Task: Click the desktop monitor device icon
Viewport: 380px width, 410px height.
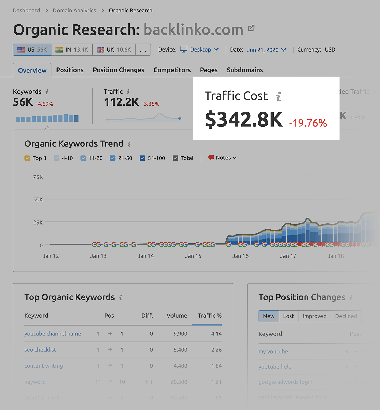Action: [184, 49]
